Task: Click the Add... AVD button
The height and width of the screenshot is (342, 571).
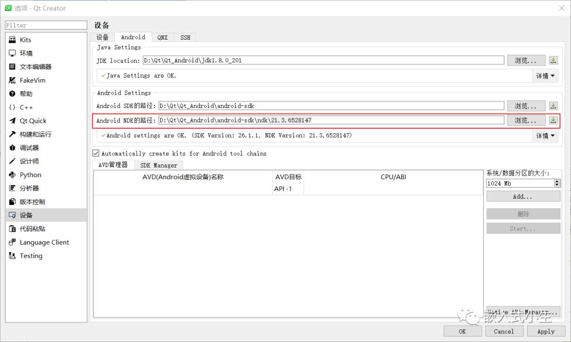Action: pyautogui.click(x=523, y=196)
